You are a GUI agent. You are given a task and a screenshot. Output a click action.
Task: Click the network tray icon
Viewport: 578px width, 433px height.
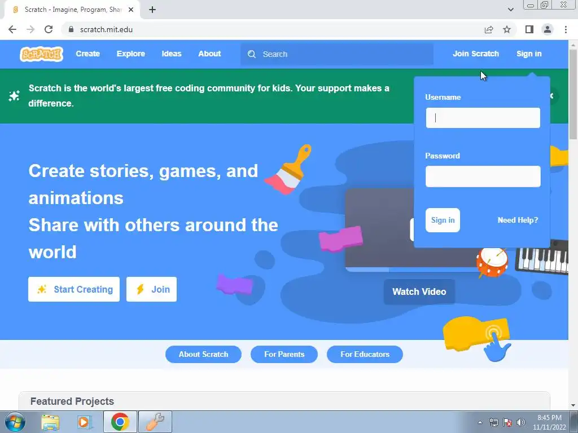[x=493, y=422]
